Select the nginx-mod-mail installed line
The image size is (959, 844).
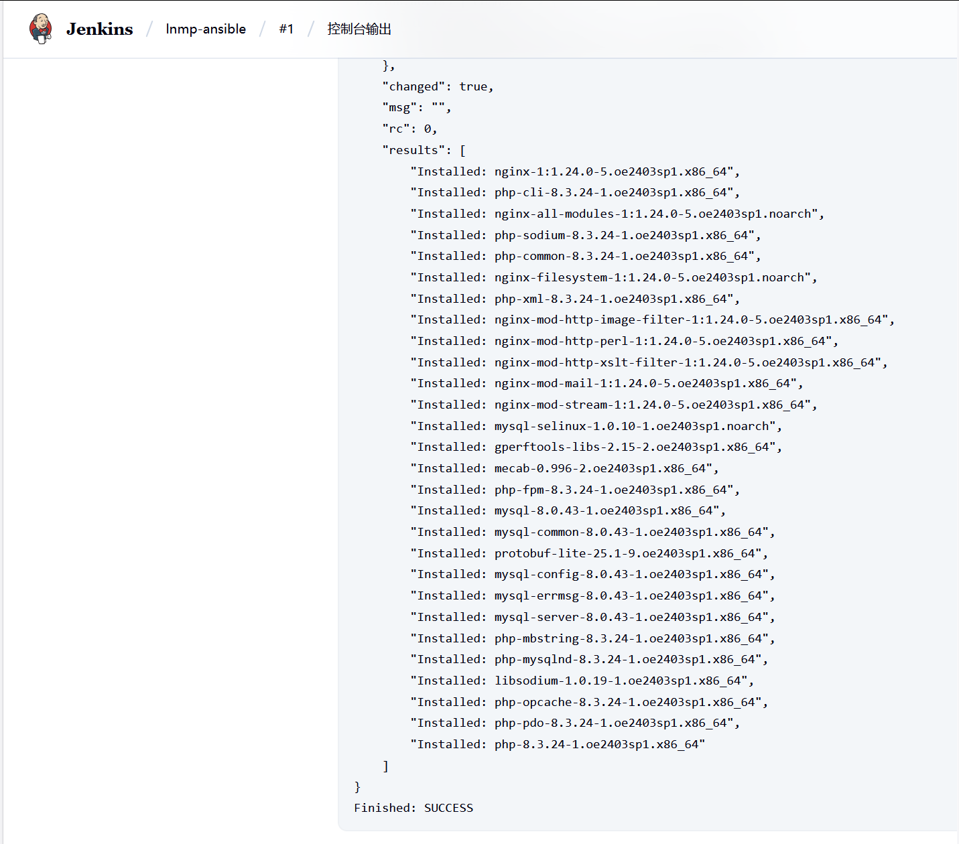(606, 383)
